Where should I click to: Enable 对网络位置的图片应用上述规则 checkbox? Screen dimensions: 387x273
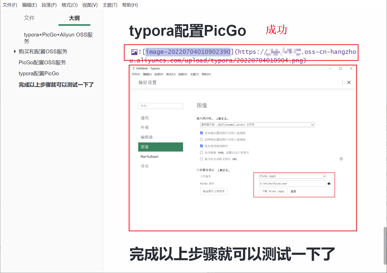point(201,139)
